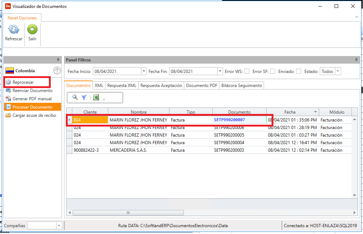Click the Reenviar Documento envelope icon
Image resolution: width=363 pixels, height=234 pixels.
pyautogui.click(x=8, y=91)
